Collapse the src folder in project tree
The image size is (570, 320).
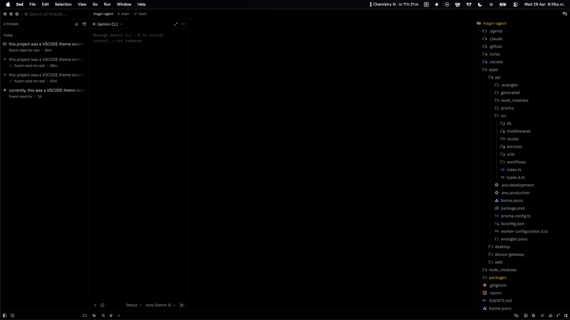[x=503, y=116]
